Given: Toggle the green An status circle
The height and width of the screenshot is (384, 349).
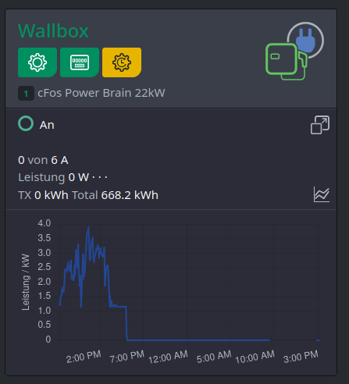Looking at the screenshot, I should (x=26, y=123).
